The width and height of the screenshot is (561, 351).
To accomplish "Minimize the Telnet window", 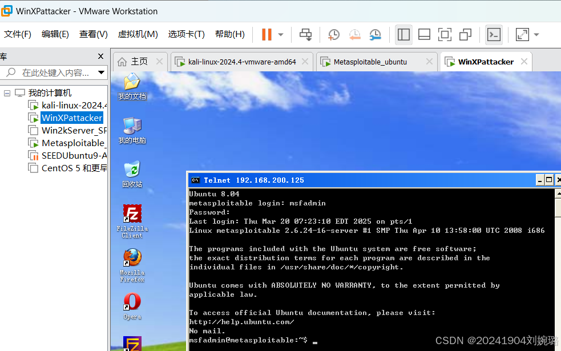I will click(x=540, y=180).
